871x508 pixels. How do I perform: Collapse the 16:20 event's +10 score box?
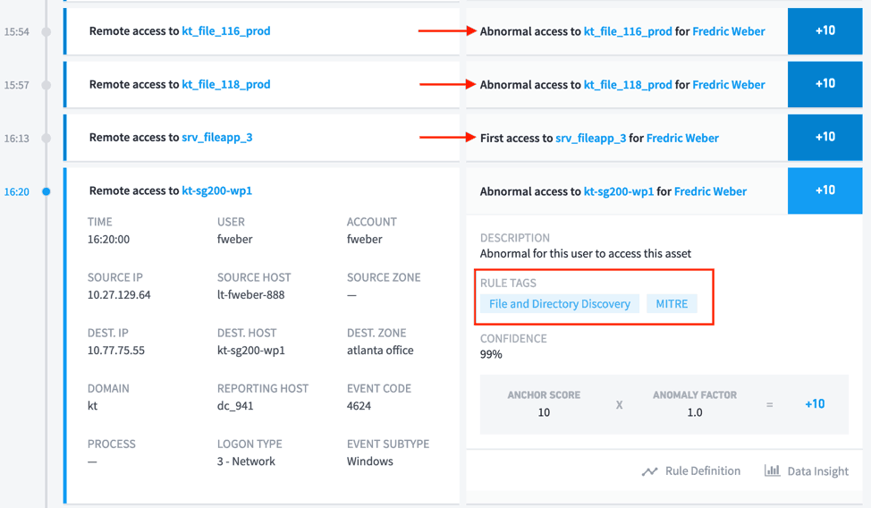point(824,190)
